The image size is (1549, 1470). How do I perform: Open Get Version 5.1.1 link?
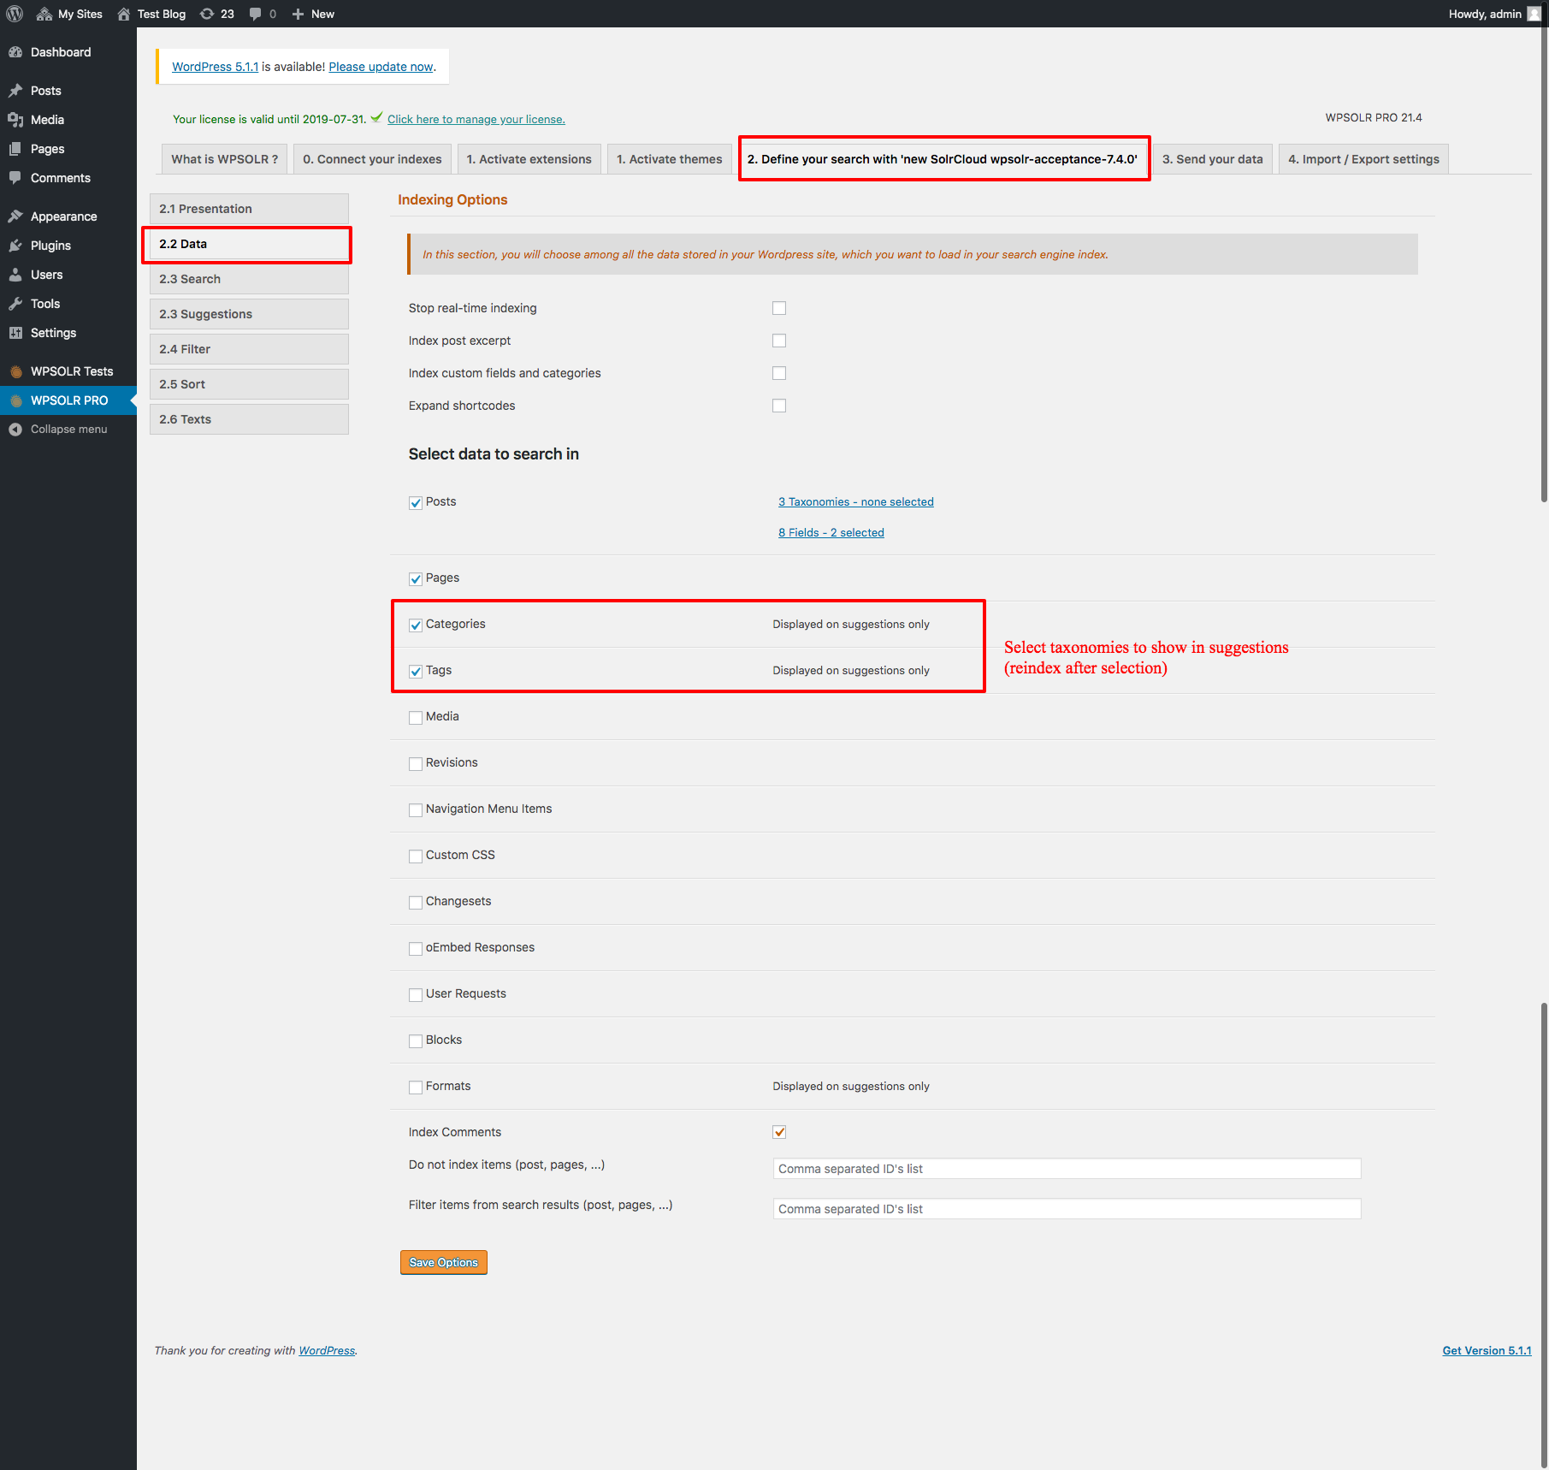[1487, 1351]
